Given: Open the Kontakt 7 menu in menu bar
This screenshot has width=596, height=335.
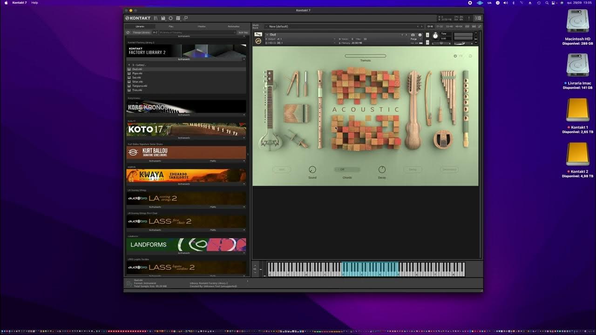Looking at the screenshot, I should 19,3.
